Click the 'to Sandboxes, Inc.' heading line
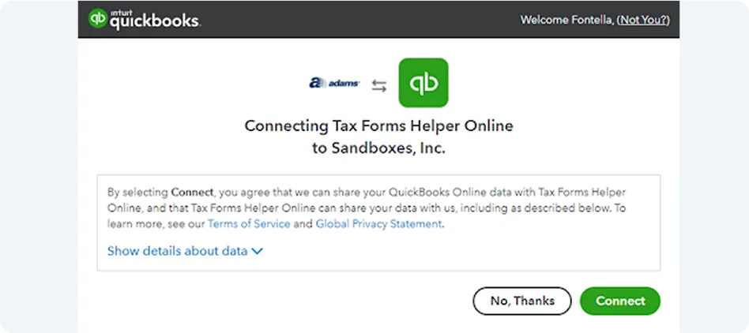The image size is (749, 333). (378, 148)
